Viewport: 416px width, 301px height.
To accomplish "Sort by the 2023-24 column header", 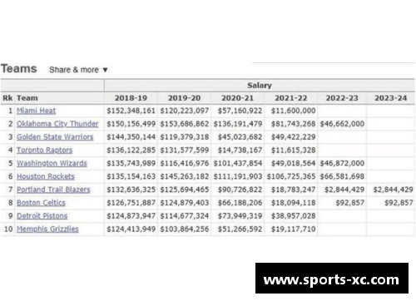I will tap(391, 98).
